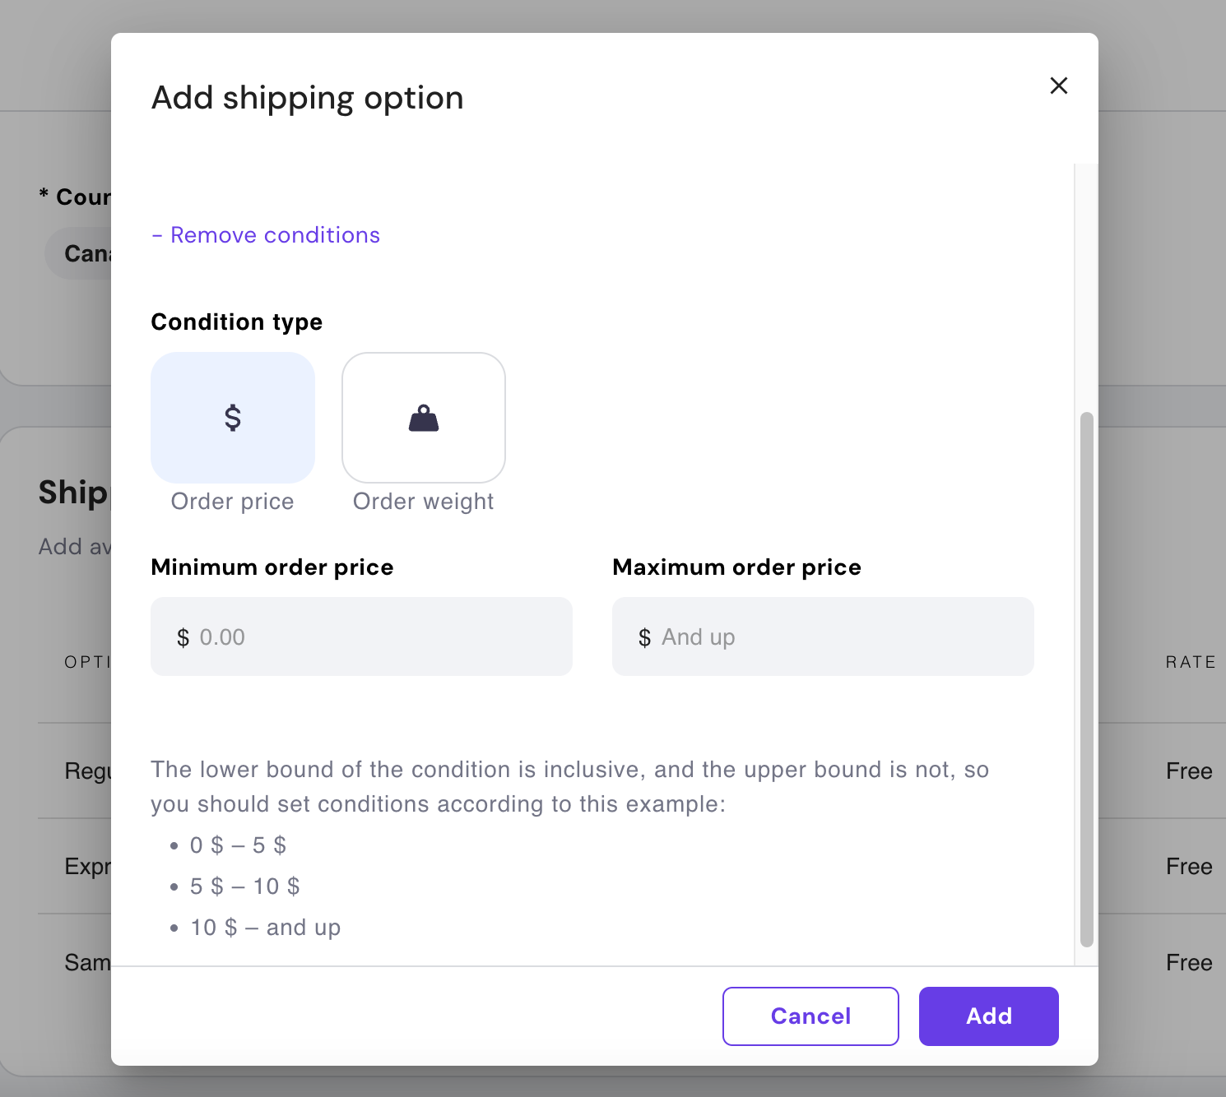Click the dollar prefix in Maximum order price field
The height and width of the screenshot is (1097, 1226).
(646, 636)
